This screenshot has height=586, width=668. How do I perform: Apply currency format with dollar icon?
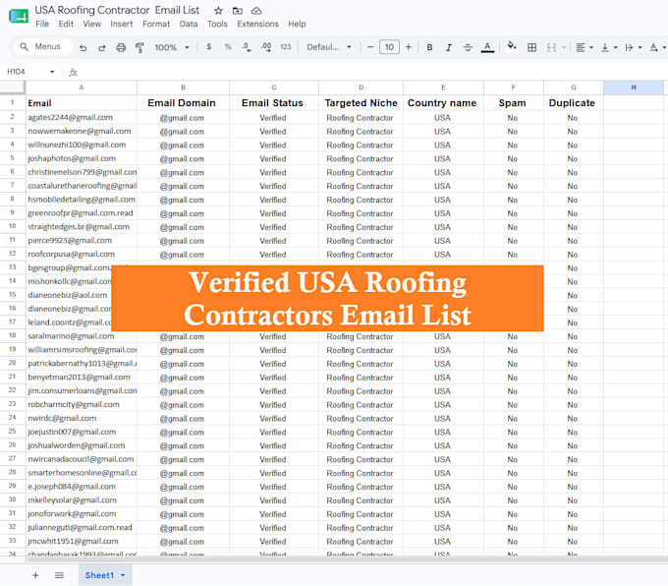pyautogui.click(x=208, y=47)
